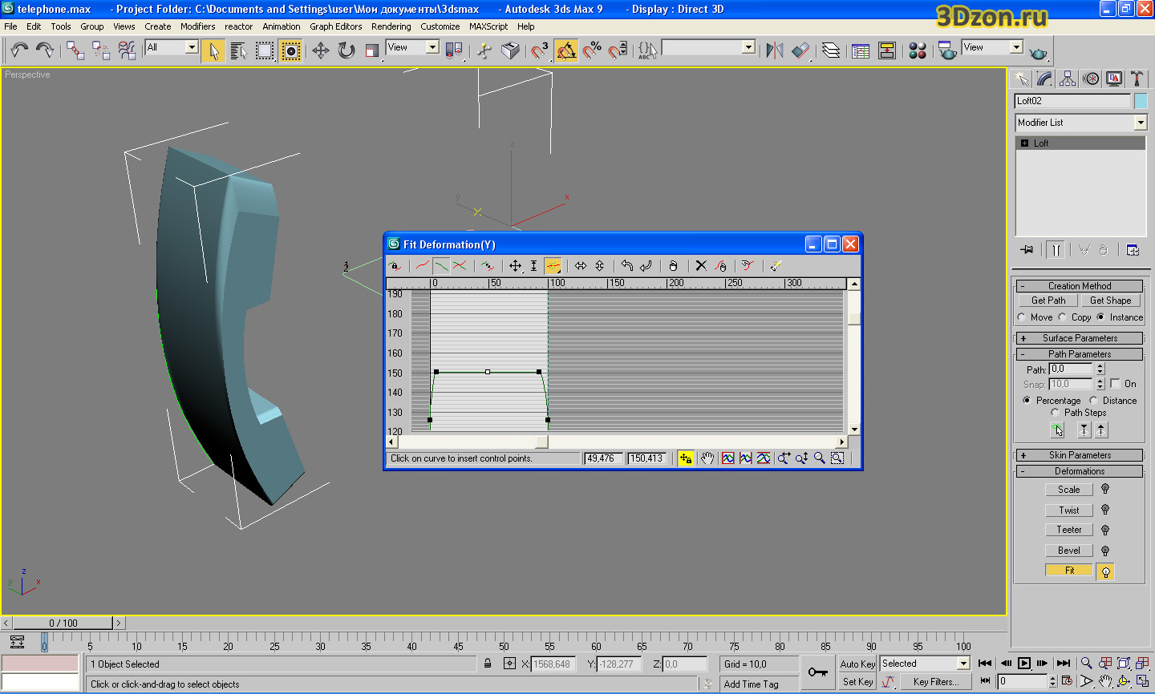Viewport: 1155px width, 694px height.
Task: Expand the Surface Parameters rollout
Action: 1080,338
